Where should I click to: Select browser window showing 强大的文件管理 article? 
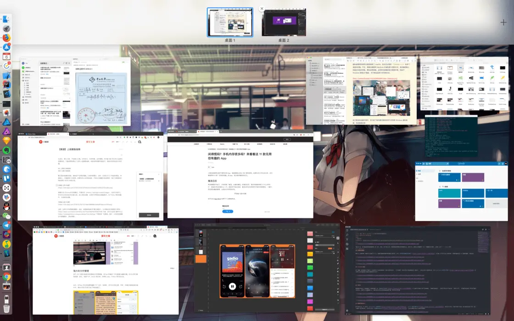pyautogui.click(x=106, y=270)
